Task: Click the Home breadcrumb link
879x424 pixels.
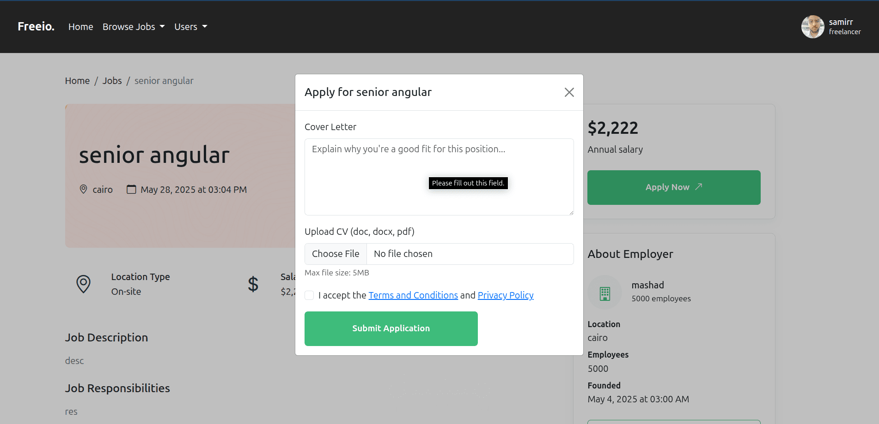Action: tap(77, 81)
